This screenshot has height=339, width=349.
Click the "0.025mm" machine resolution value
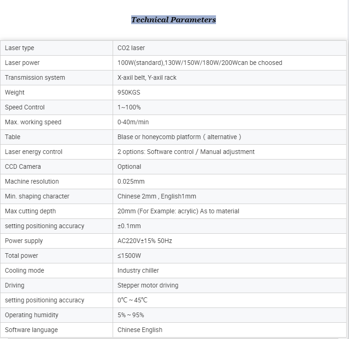(x=131, y=181)
